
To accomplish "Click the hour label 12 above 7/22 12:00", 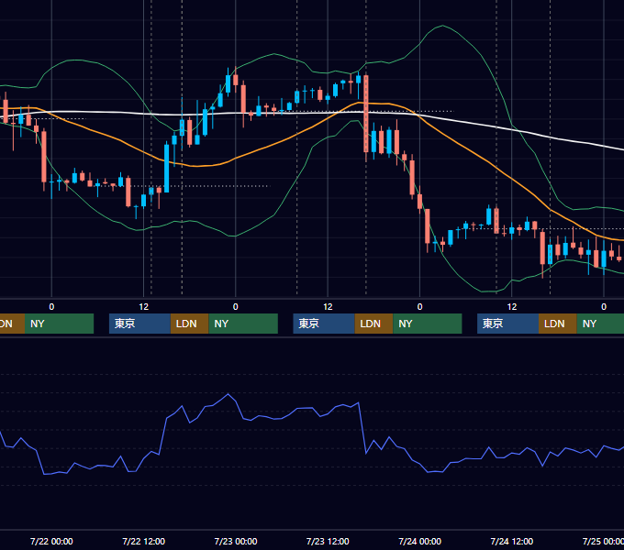I will (x=144, y=307).
